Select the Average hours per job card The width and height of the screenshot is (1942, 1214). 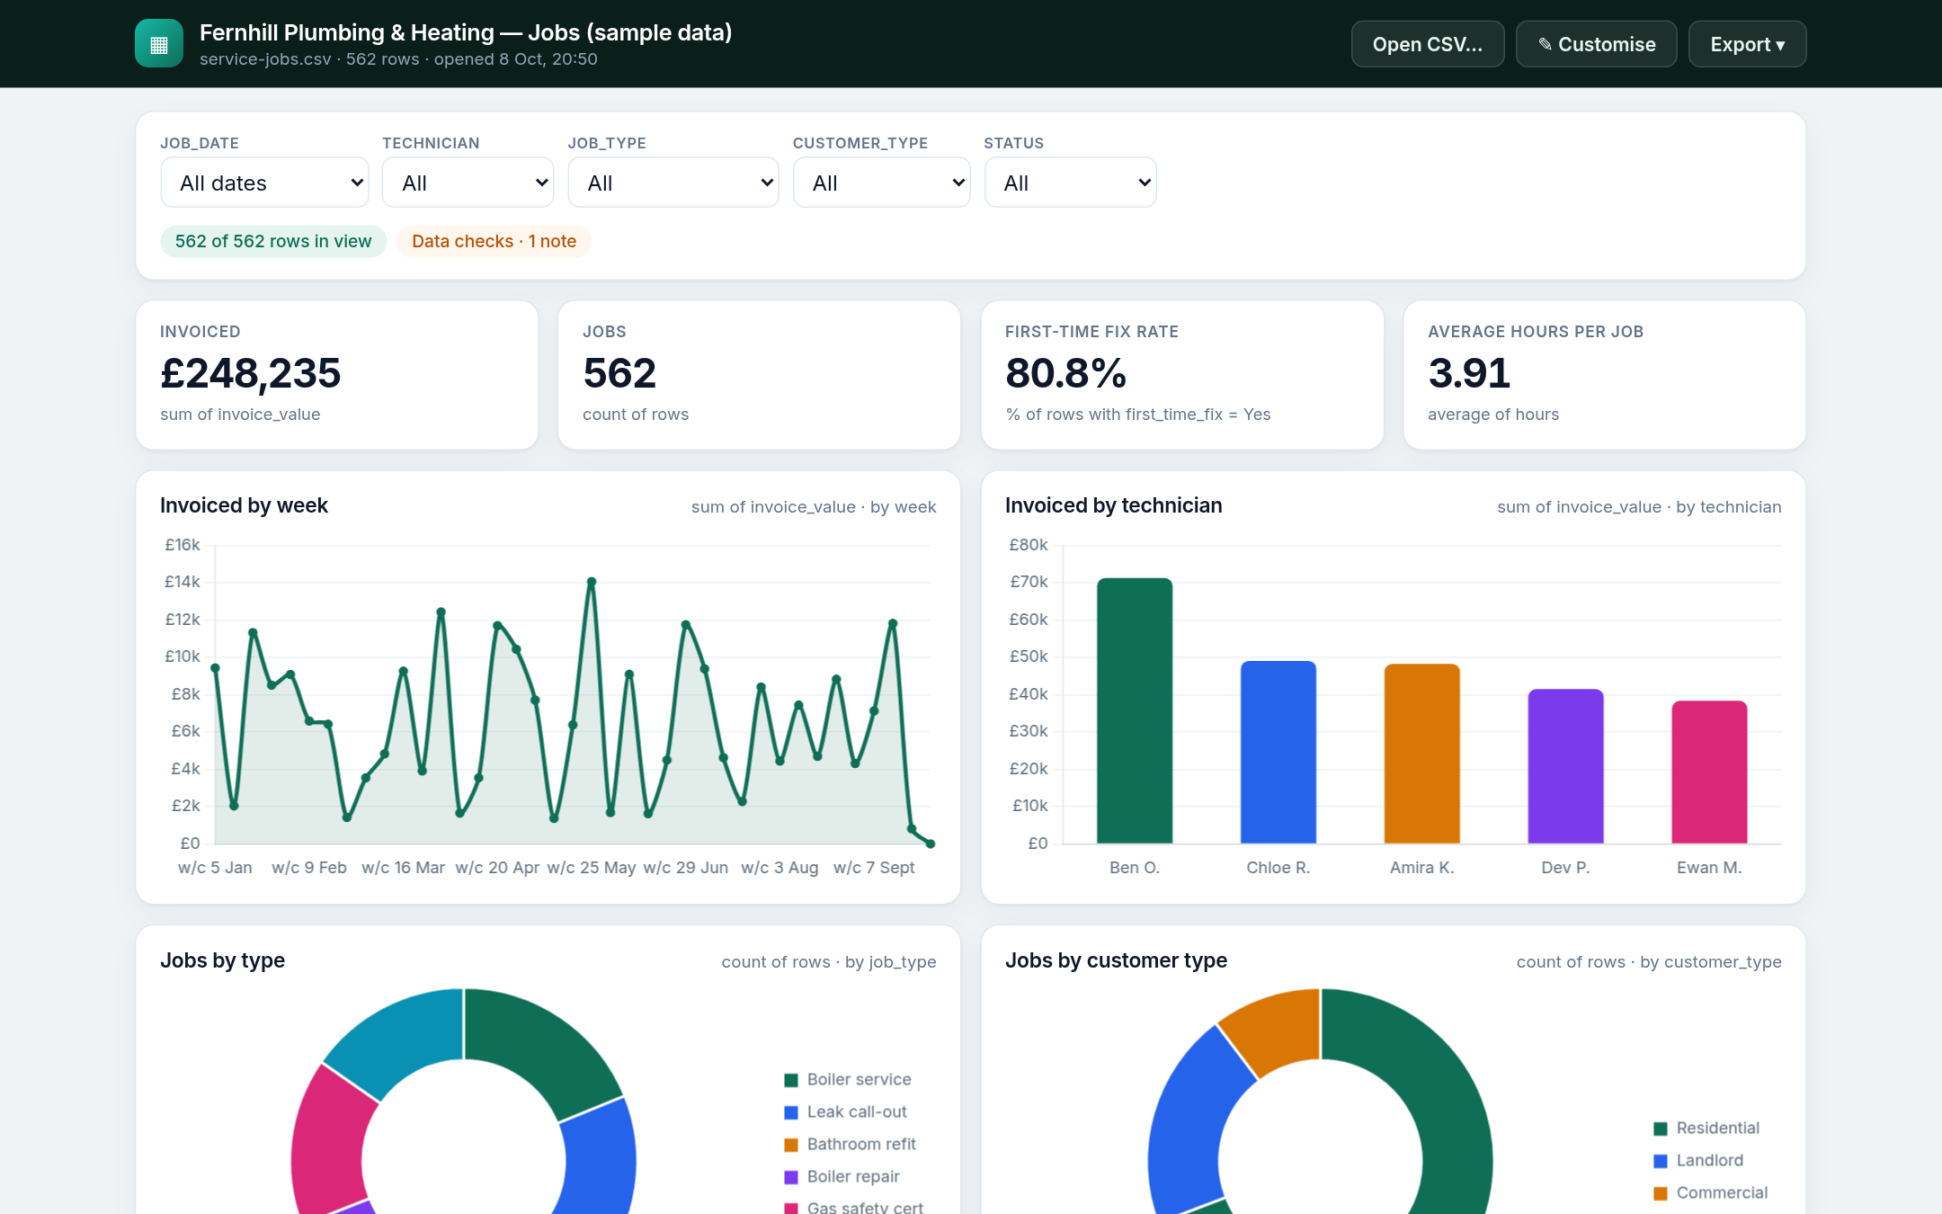[x=1605, y=375]
